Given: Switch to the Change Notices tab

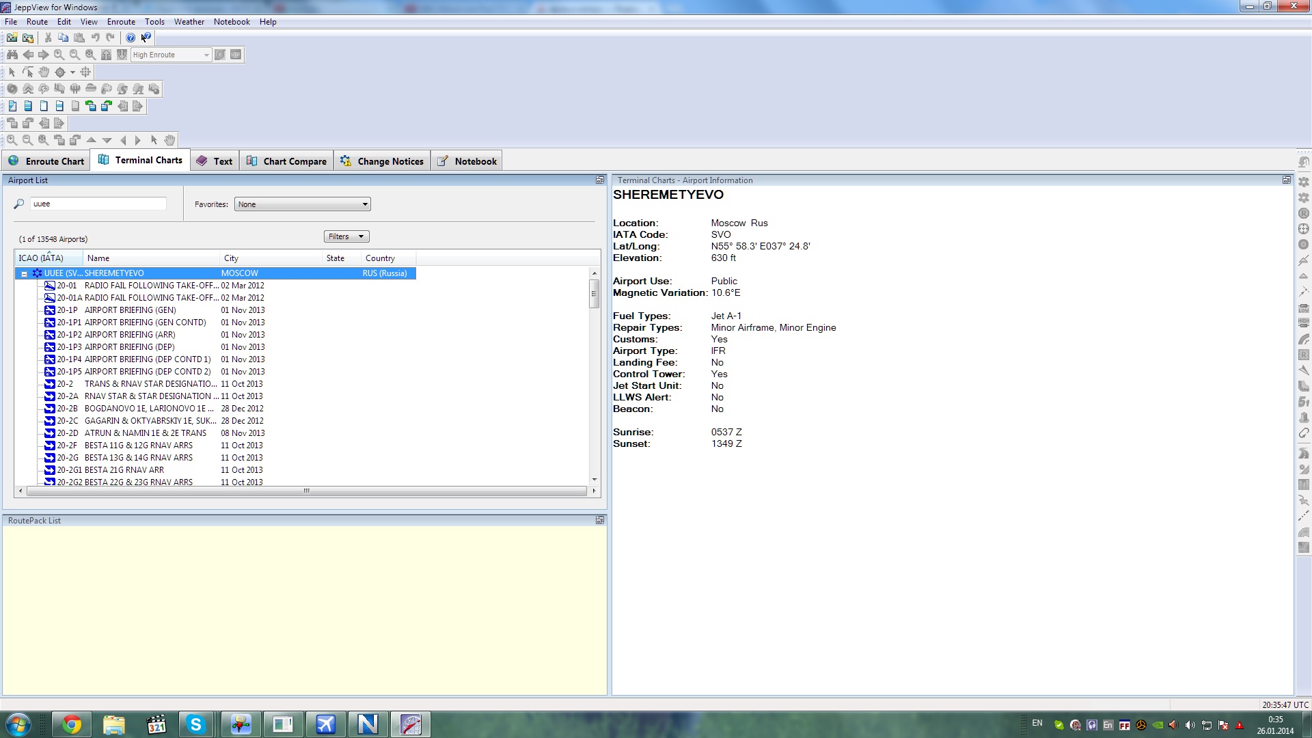Looking at the screenshot, I should 382,161.
